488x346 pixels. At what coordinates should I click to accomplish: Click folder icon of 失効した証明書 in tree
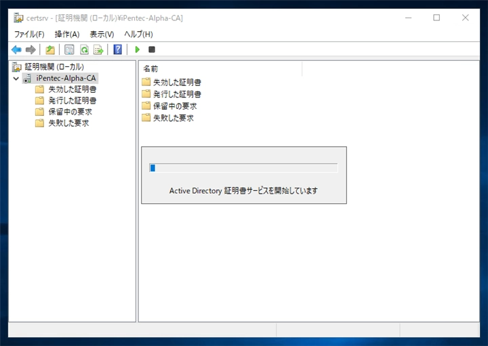pyautogui.click(x=39, y=89)
